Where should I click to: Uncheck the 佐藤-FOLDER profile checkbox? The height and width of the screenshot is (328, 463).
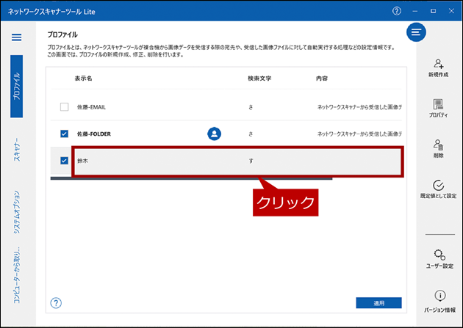coord(64,134)
